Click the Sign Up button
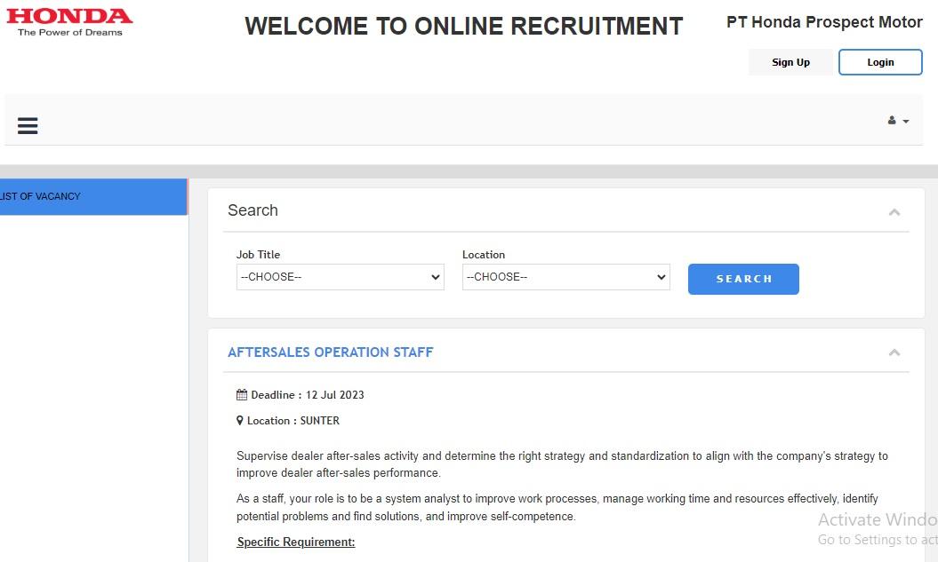 [x=790, y=62]
